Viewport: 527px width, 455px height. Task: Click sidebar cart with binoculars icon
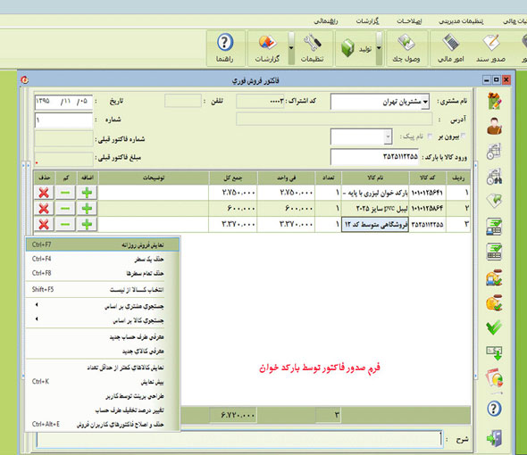(x=494, y=176)
